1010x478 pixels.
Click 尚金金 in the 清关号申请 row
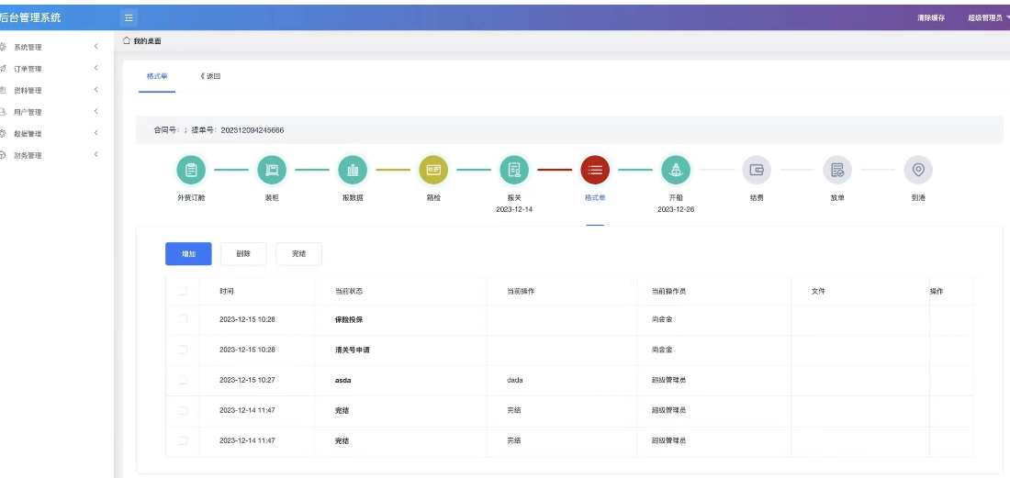click(662, 350)
